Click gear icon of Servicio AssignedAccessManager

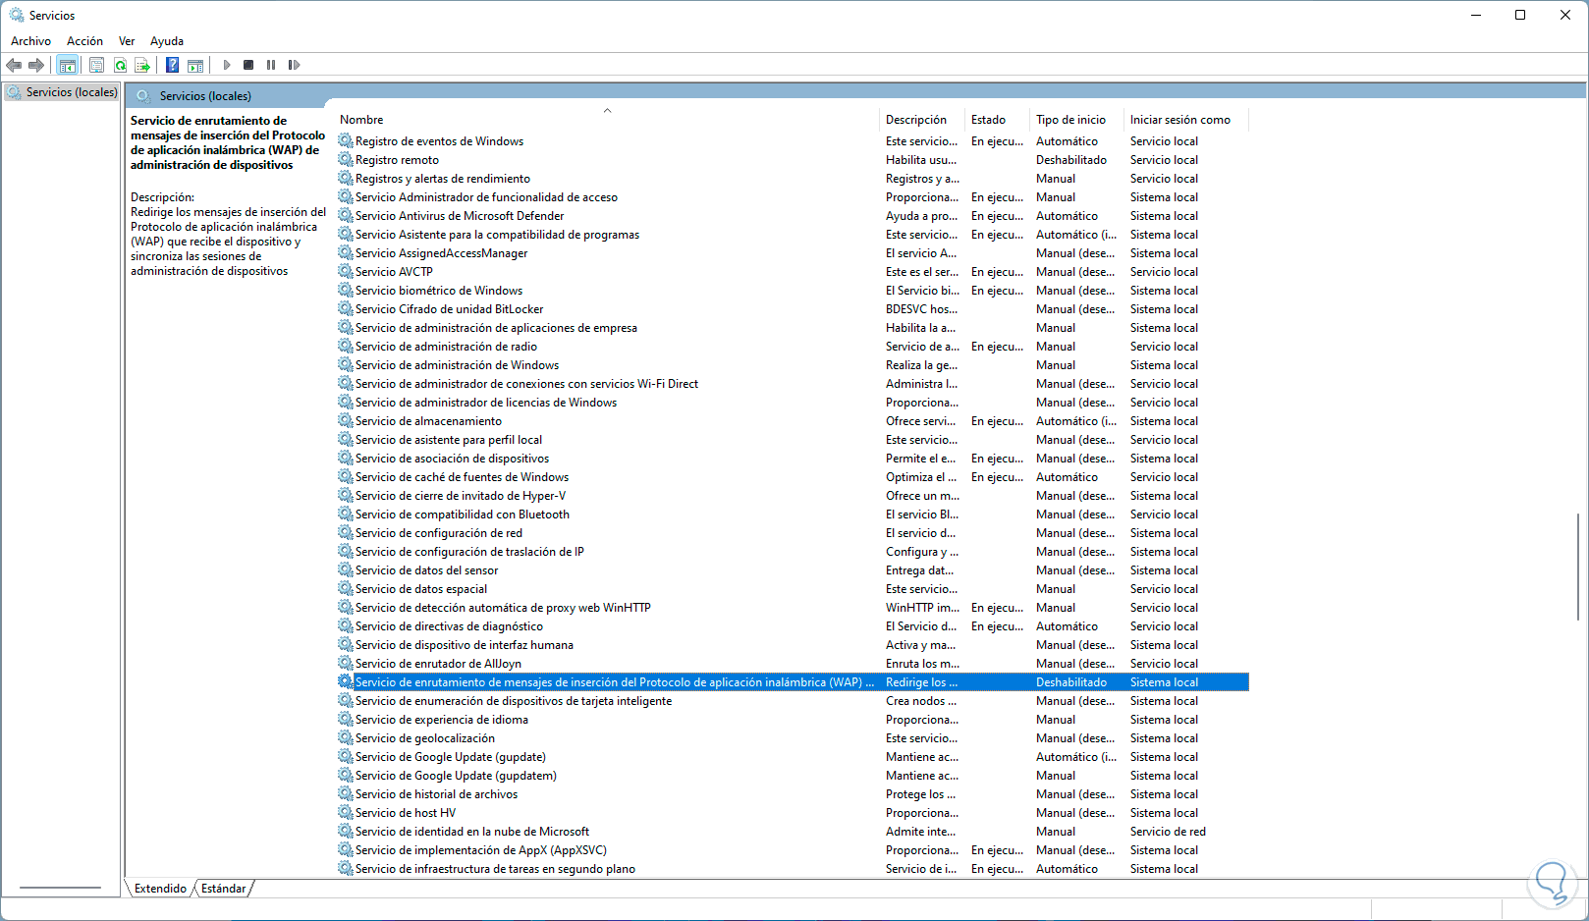346,253
